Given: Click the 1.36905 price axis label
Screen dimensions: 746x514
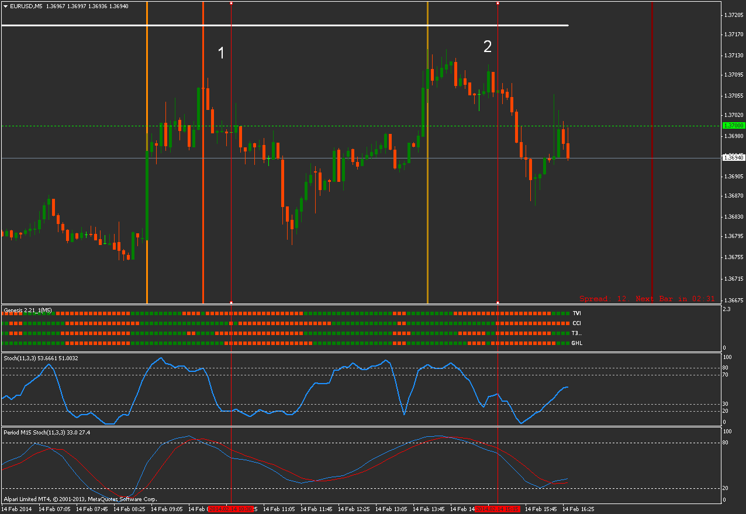Looking at the screenshot, I should [733, 176].
